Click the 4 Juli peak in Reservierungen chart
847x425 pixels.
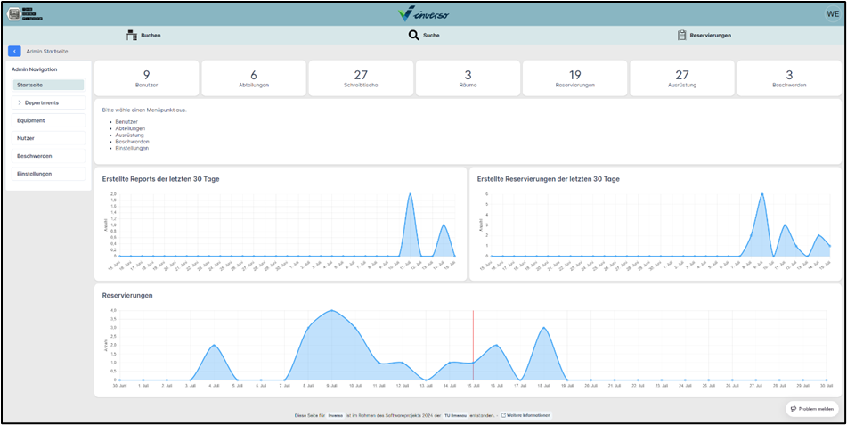coord(214,345)
